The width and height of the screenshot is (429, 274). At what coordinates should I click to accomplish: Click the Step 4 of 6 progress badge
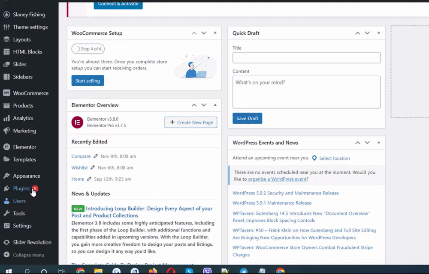coord(88,49)
